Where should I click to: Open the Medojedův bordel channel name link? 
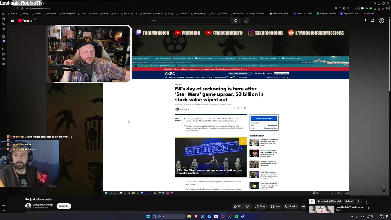pos(43,204)
